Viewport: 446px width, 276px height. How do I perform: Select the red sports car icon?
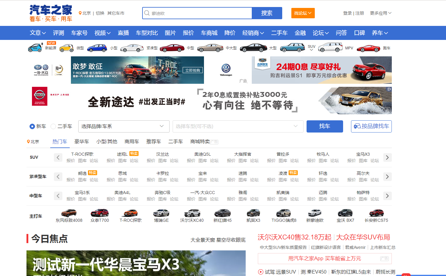368,48
